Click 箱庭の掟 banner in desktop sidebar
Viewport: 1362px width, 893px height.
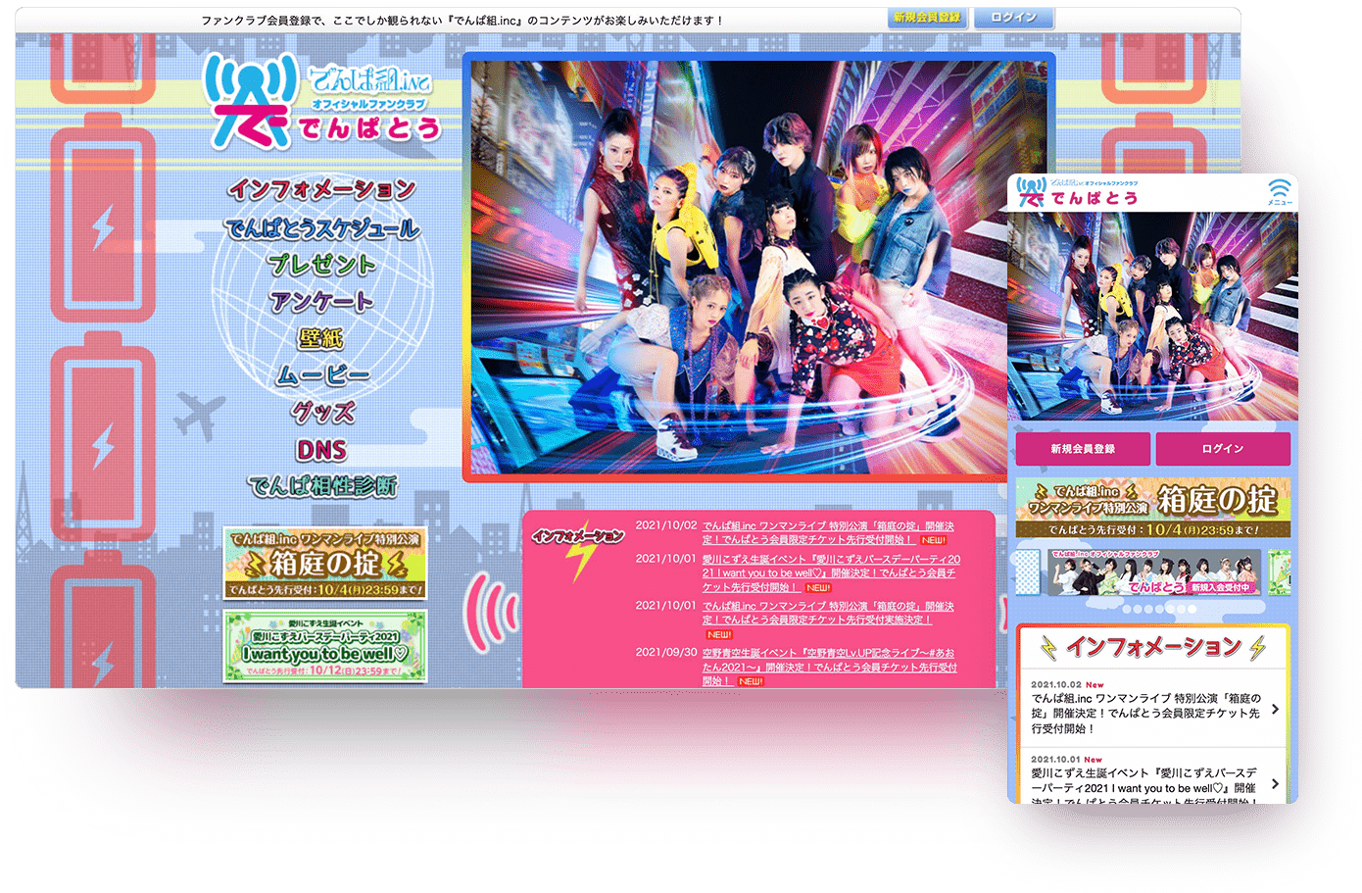pyautogui.click(x=325, y=564)
